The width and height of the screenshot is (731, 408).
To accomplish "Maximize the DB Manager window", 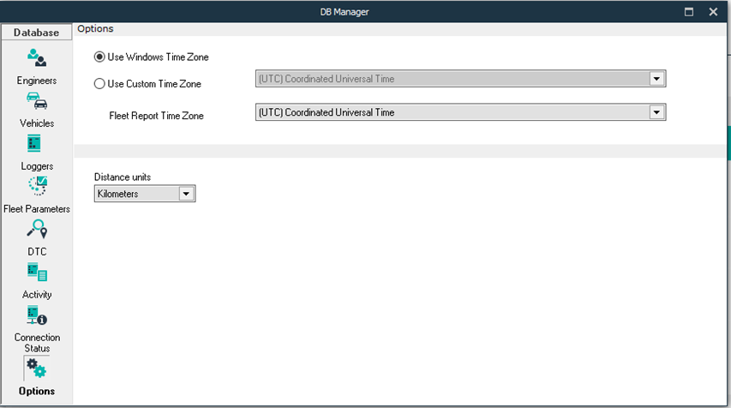I will [x=688, y=12].
